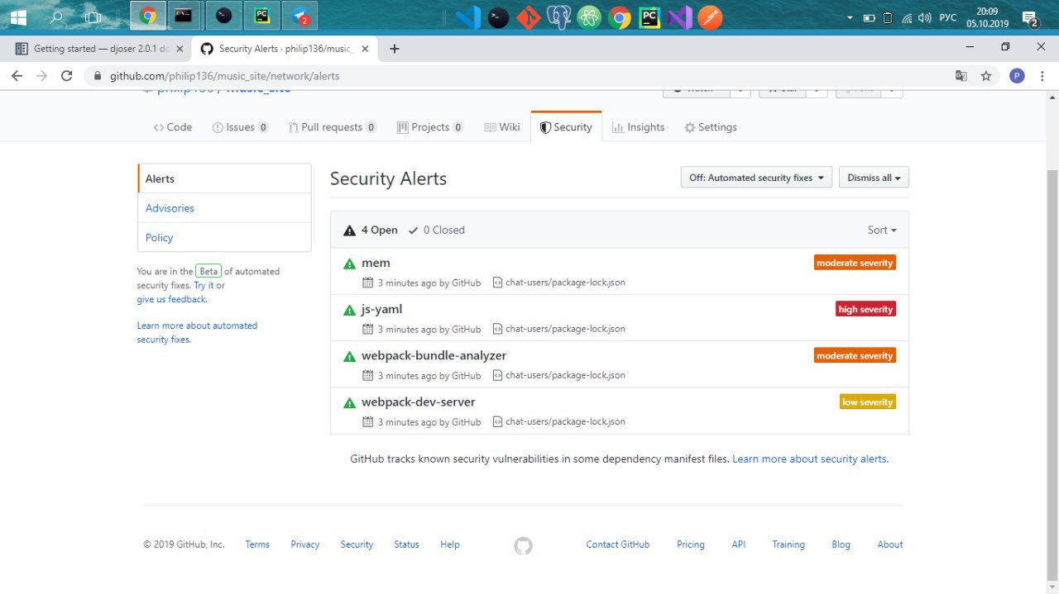Screen dimensions: 1059x594
Task: Go to the Code tab
Action: point(173,127)
